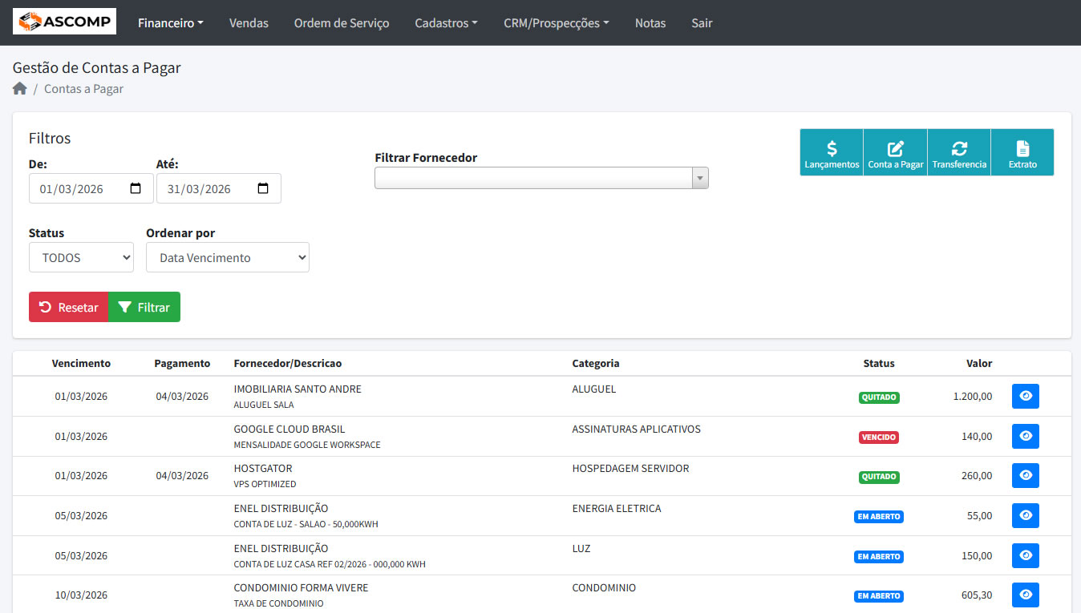Image resolution: width=1081 pixels, height=613 pixels.
Task: Click the Filtrar button
Action: pos(144,307)
